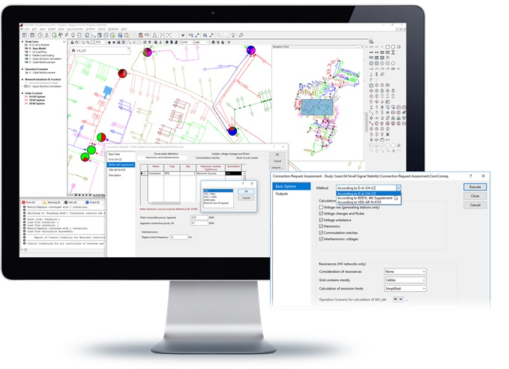Click the dark red pie-chart node on the diagram
509x369 pixels.
(x=122, y=73)
